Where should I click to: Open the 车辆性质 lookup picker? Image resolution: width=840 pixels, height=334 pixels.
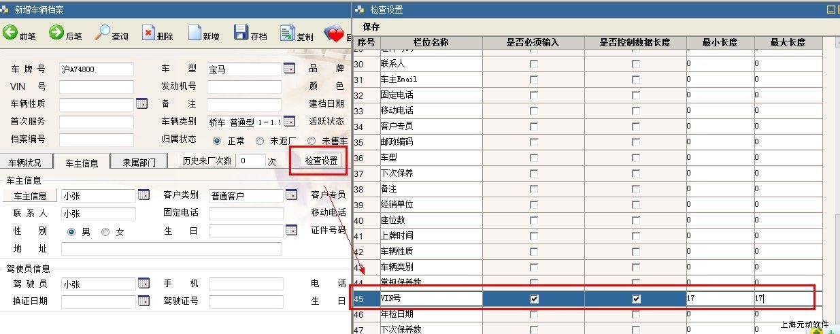141,104
